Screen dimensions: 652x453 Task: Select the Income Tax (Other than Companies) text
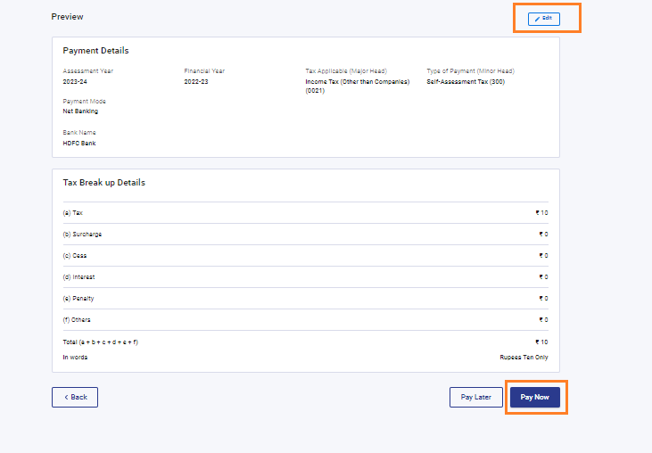coord(357,81)
